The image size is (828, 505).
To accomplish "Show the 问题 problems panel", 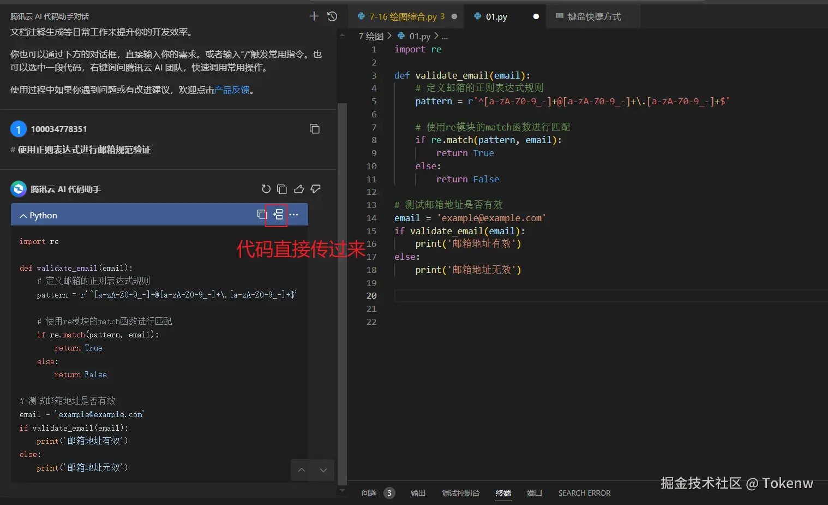I will 369,493.
